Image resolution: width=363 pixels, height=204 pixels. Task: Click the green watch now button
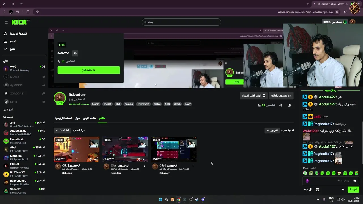(x=88, y=70)
